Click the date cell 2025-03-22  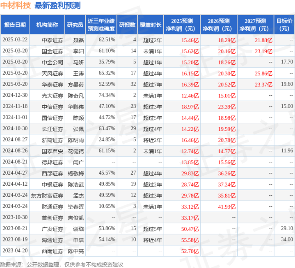click(15, 40)
